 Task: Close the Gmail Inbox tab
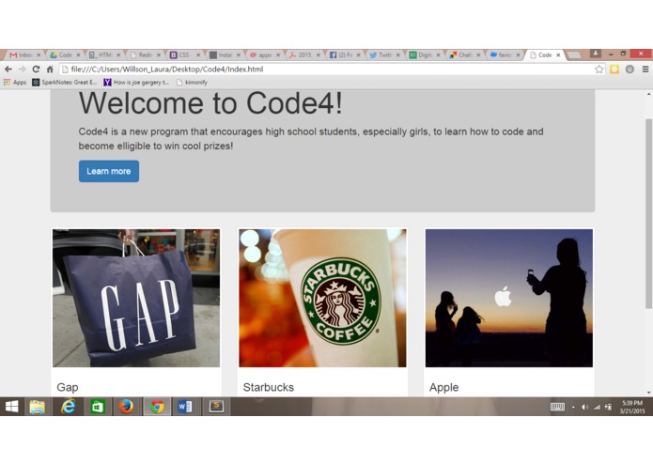click(39, 54)
